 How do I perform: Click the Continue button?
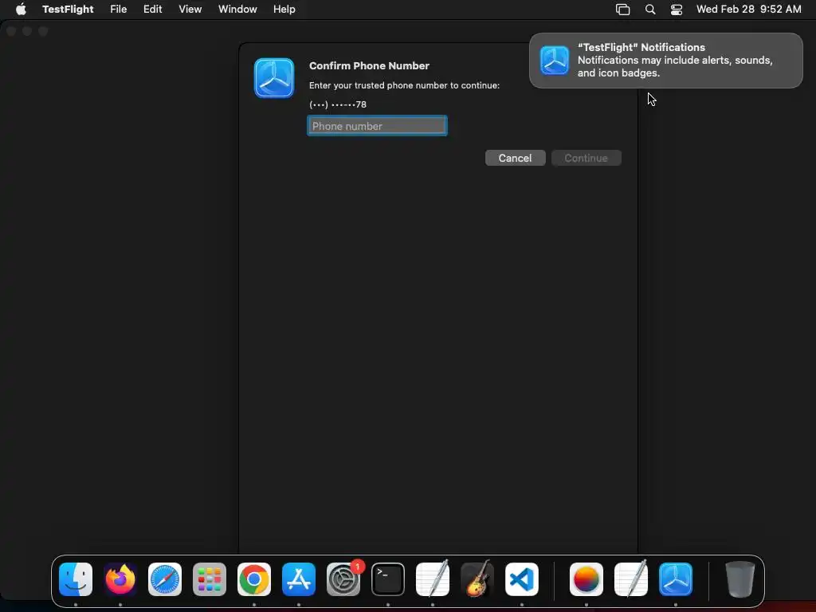pos(586,158)
